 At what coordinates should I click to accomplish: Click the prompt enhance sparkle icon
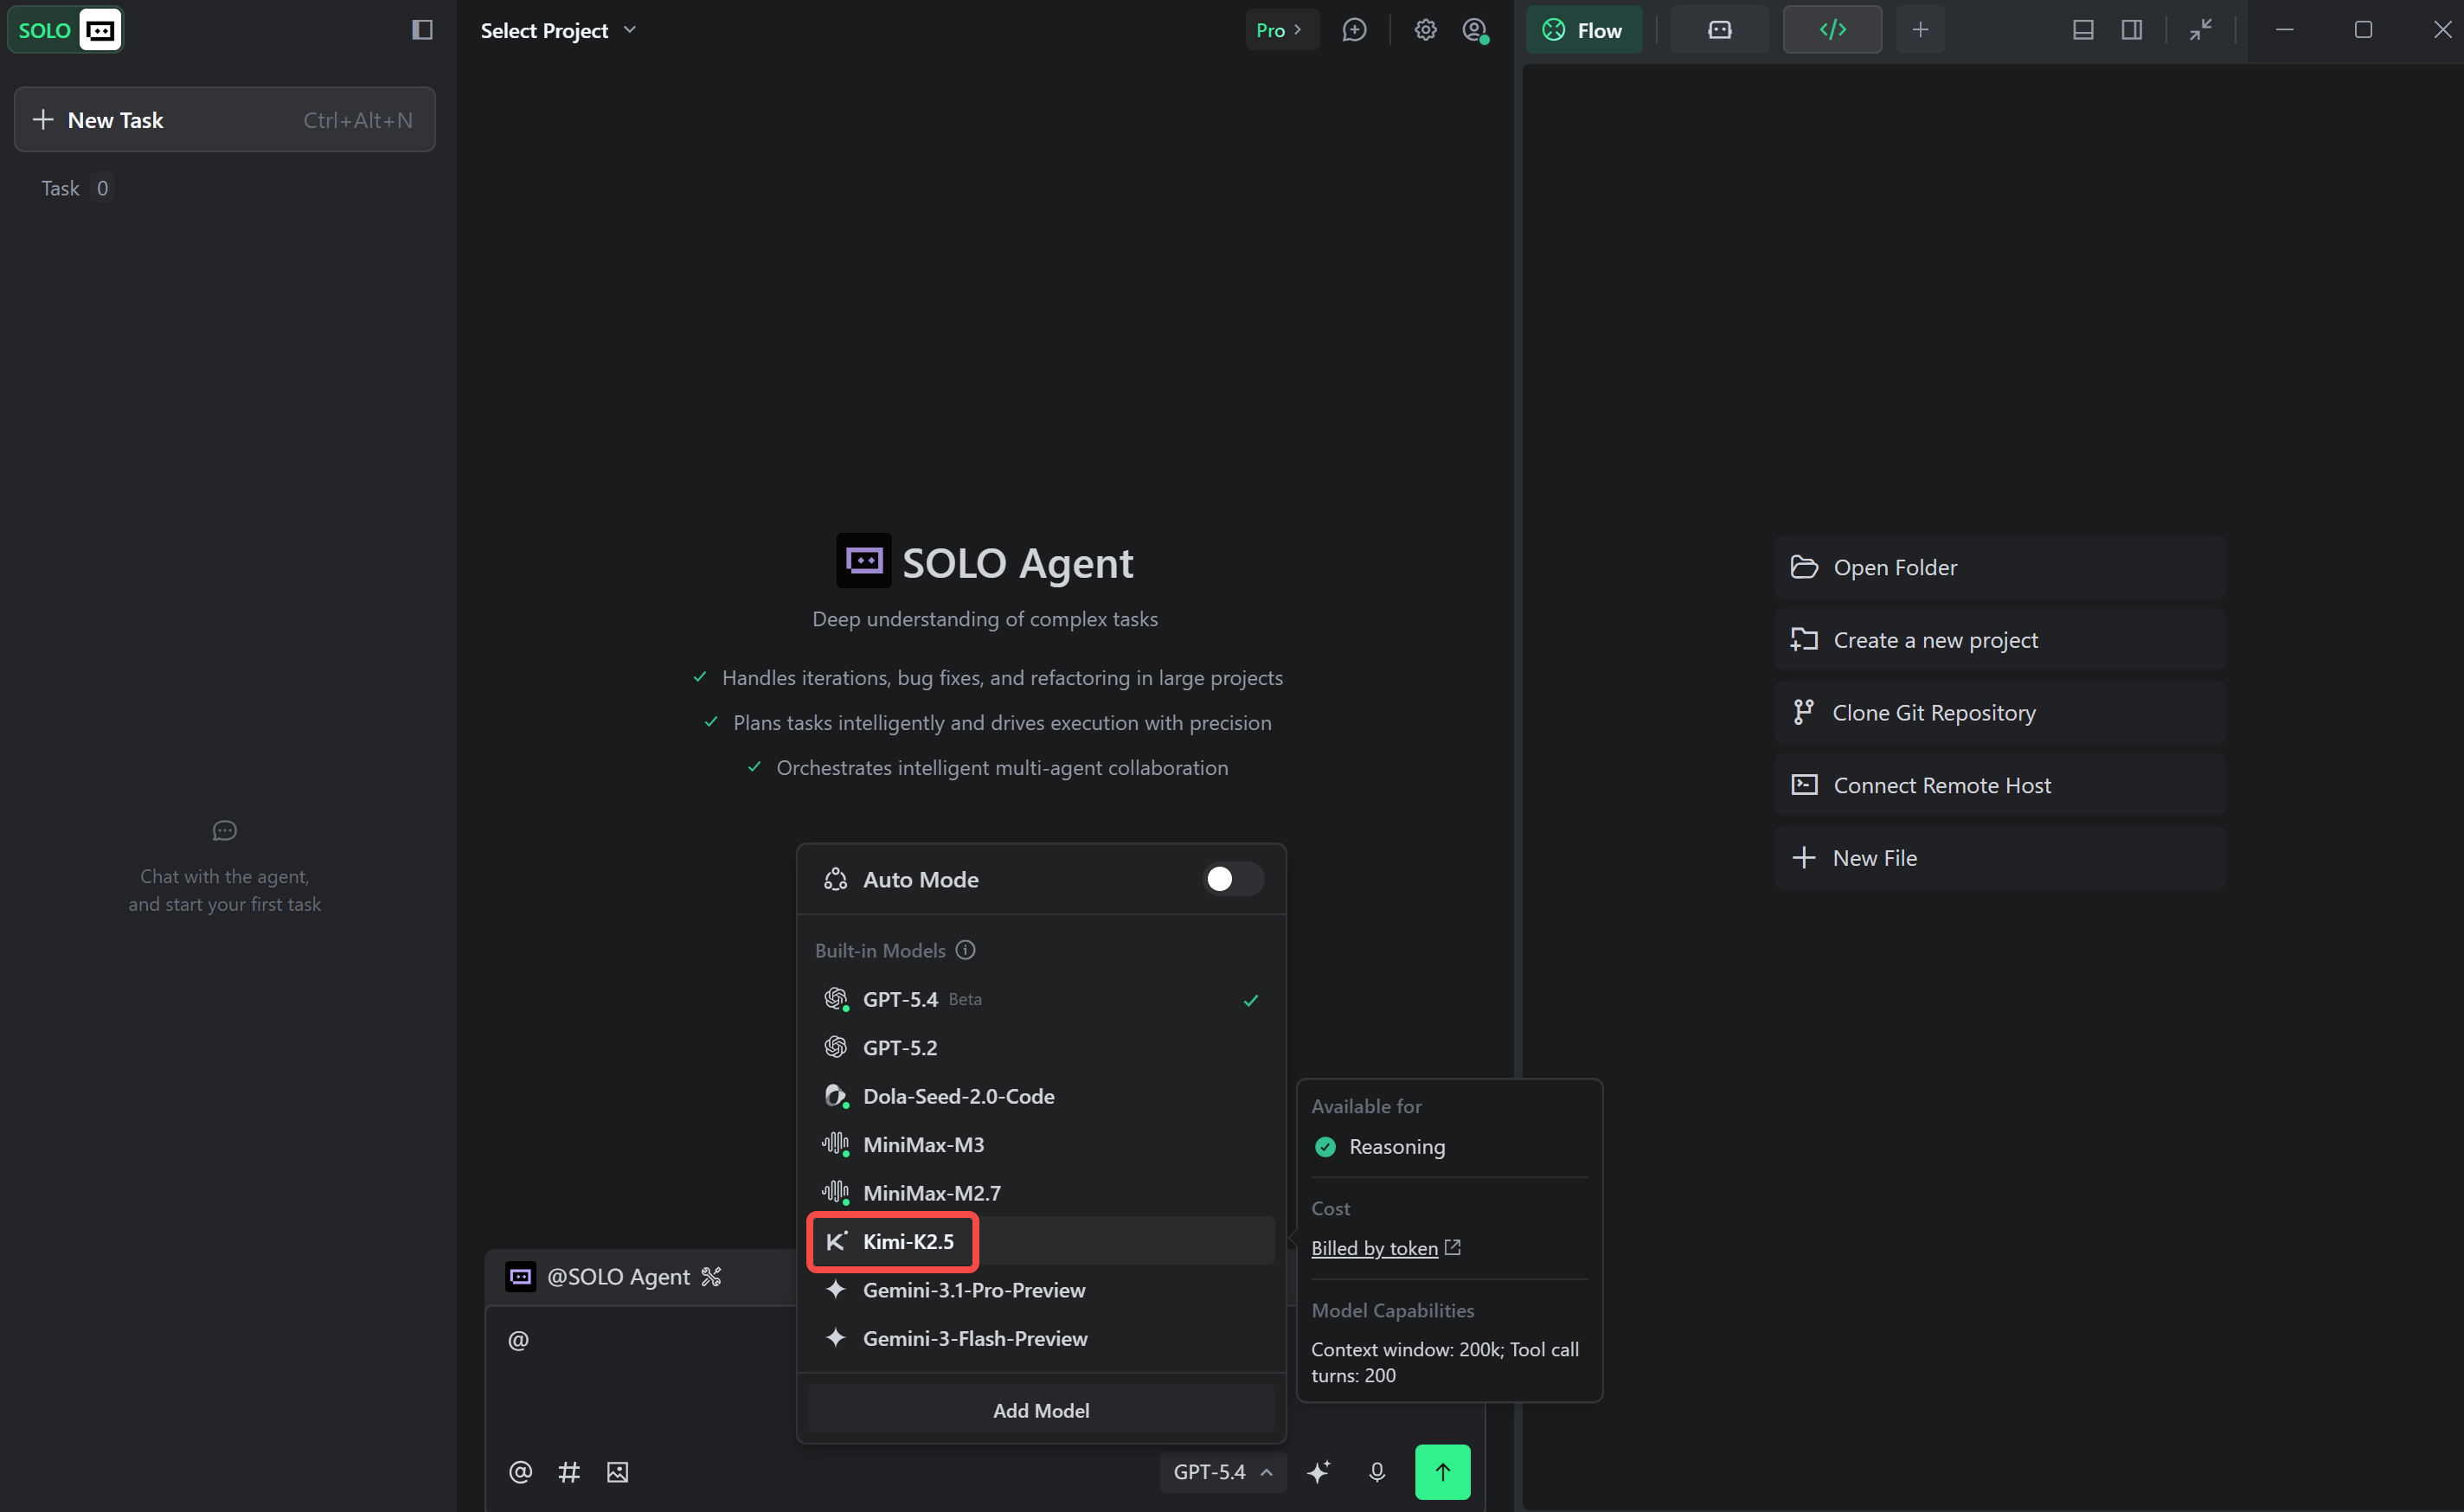[1319, 1472]
